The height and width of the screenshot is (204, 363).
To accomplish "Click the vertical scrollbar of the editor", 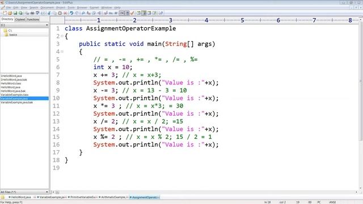I will click(x=361, y=104).
